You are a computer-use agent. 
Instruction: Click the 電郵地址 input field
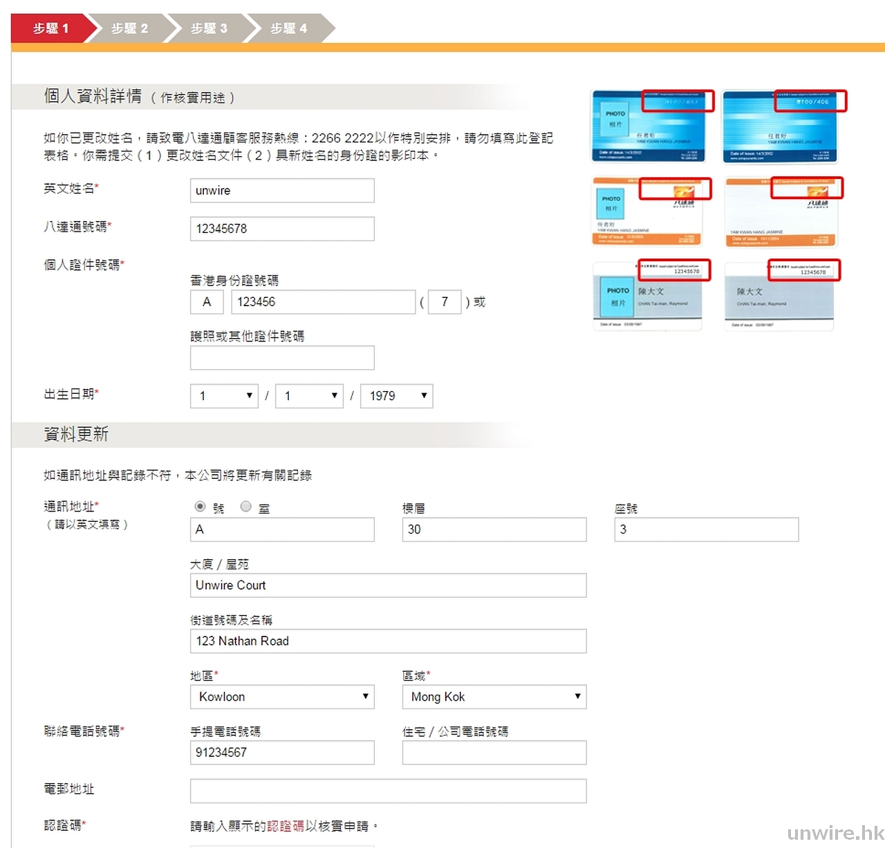pyautogui.click(x=388, y=791)
